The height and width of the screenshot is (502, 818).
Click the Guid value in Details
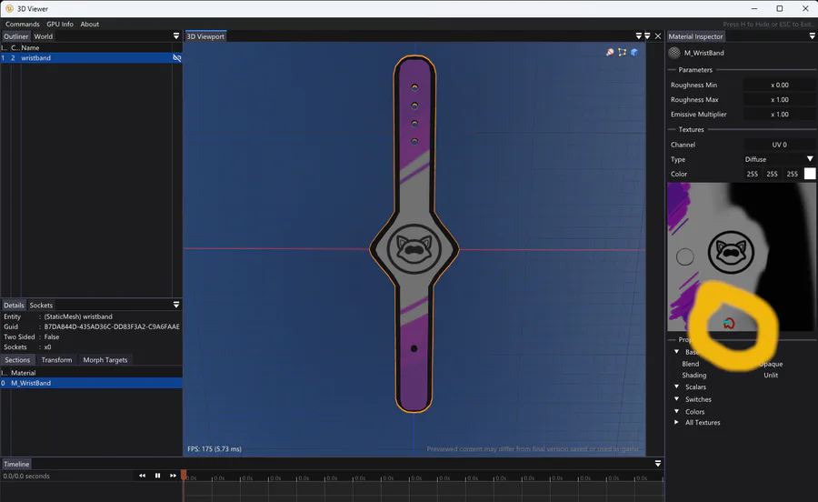point(112,326)
